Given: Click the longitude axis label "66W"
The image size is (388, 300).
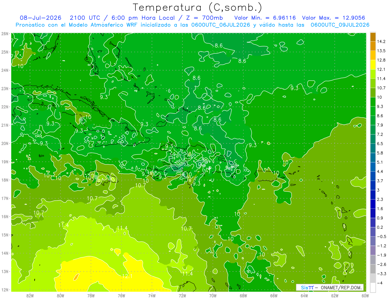Looking at the screenshot, I should [x=274, y=295].
